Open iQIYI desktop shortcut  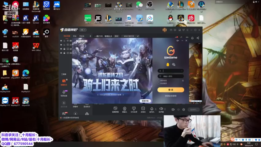click(x=88, y=19)
